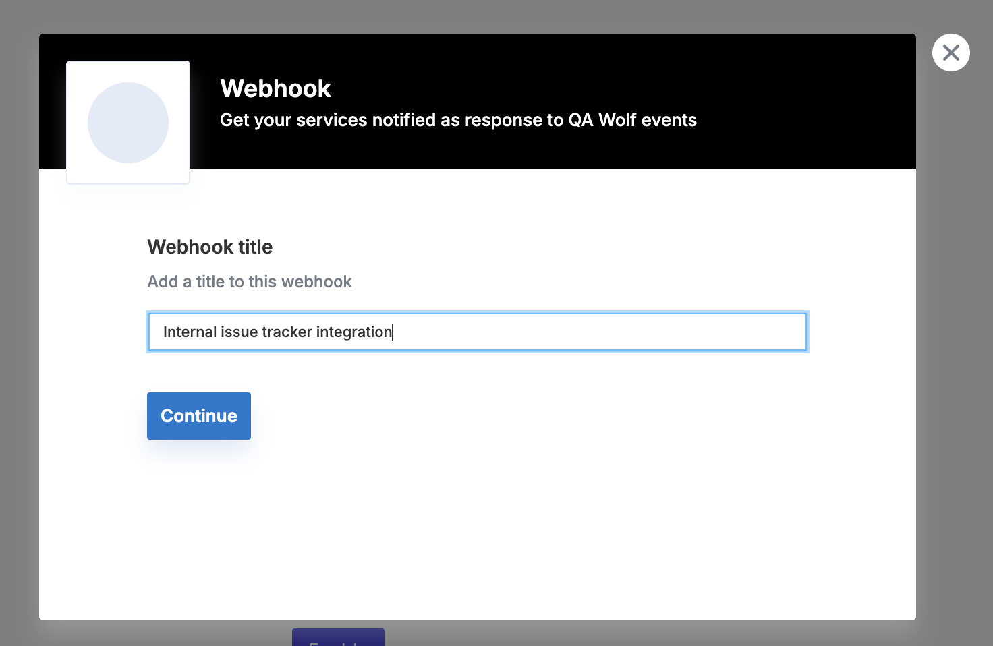
Task: Click the Webhook placeholder logo circle
Action: coord(128,123)
